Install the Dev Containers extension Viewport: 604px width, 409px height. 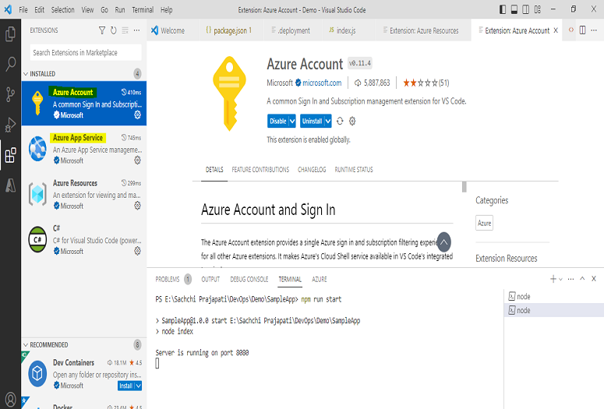pyautogui.click(x=126, y=386)
